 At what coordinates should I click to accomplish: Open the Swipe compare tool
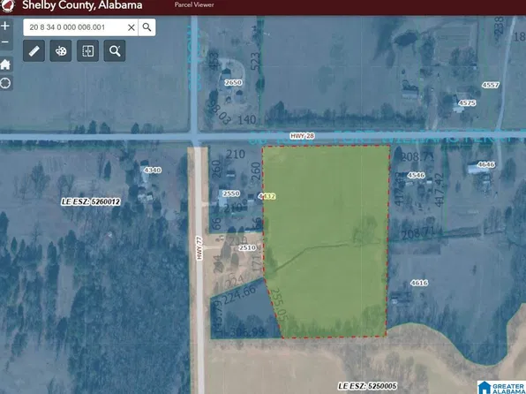click(88, 50)
